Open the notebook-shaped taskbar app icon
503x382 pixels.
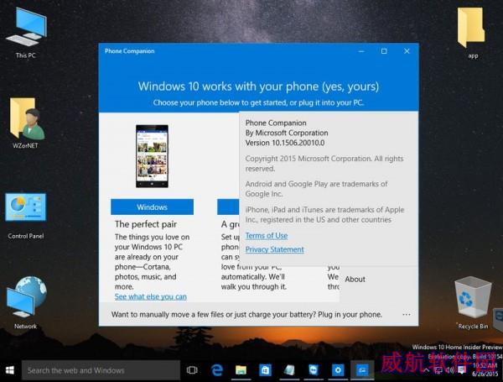pos(289,370)
